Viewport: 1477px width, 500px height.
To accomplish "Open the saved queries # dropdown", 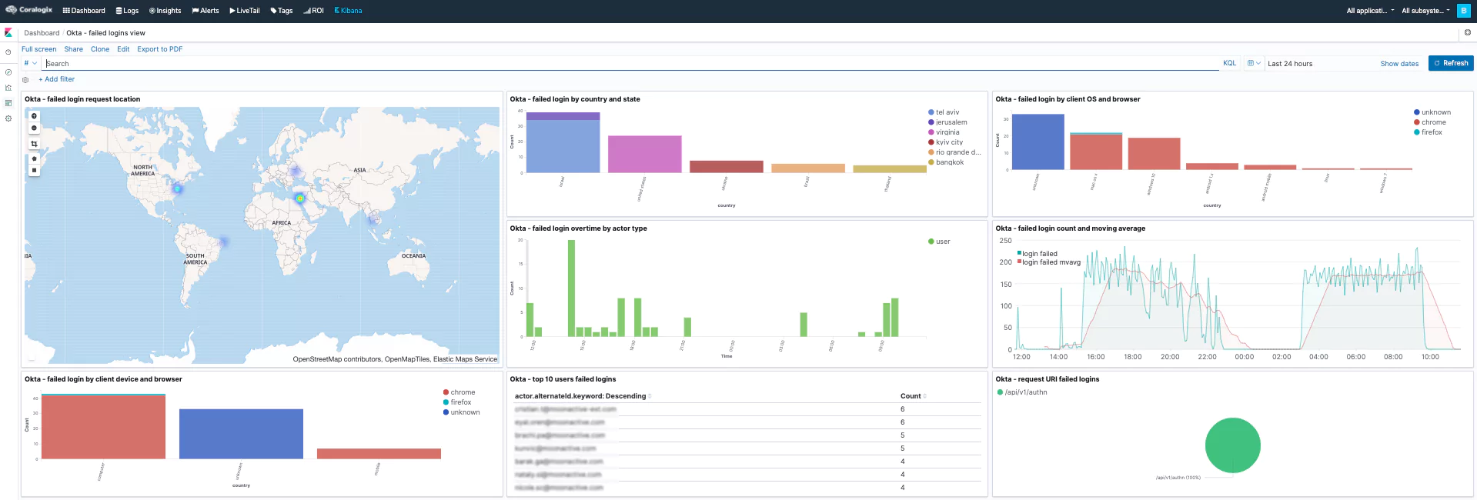I will (x=31, y=63).
